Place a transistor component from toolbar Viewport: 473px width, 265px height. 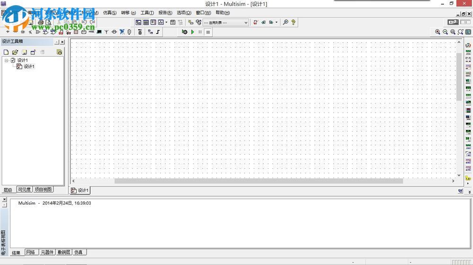30,32
